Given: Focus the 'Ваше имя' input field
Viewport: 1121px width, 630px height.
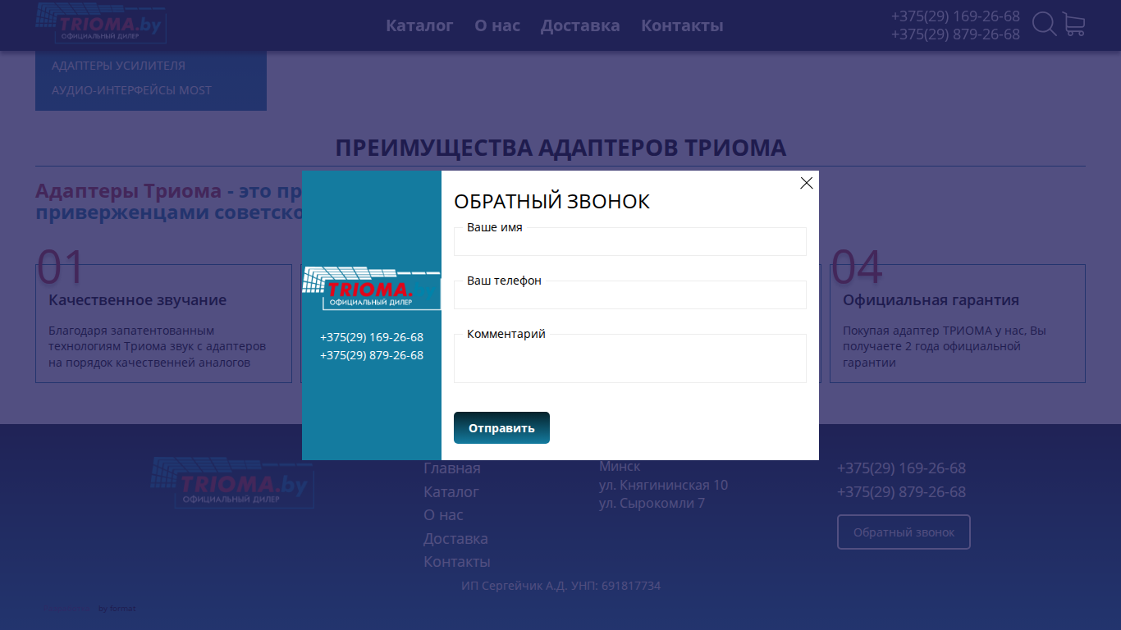Looking at the screenshot, I should pyautogui.click(x=630, y=241).
